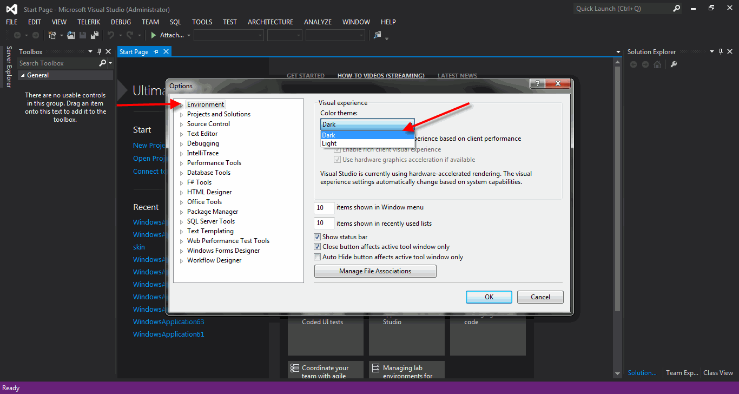Toggle the Show status bar checkbox

pyautogui.click(x=318, y=237)
